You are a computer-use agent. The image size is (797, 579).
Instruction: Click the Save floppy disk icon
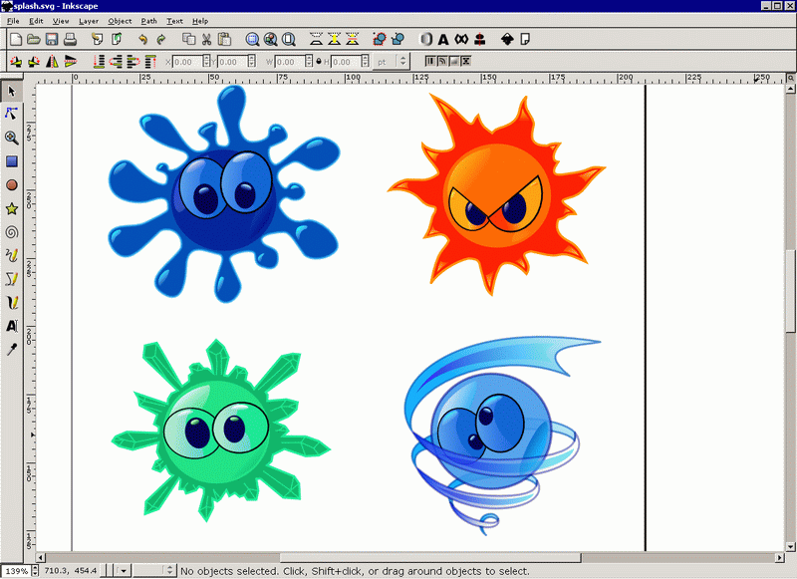tap(52, 39)
